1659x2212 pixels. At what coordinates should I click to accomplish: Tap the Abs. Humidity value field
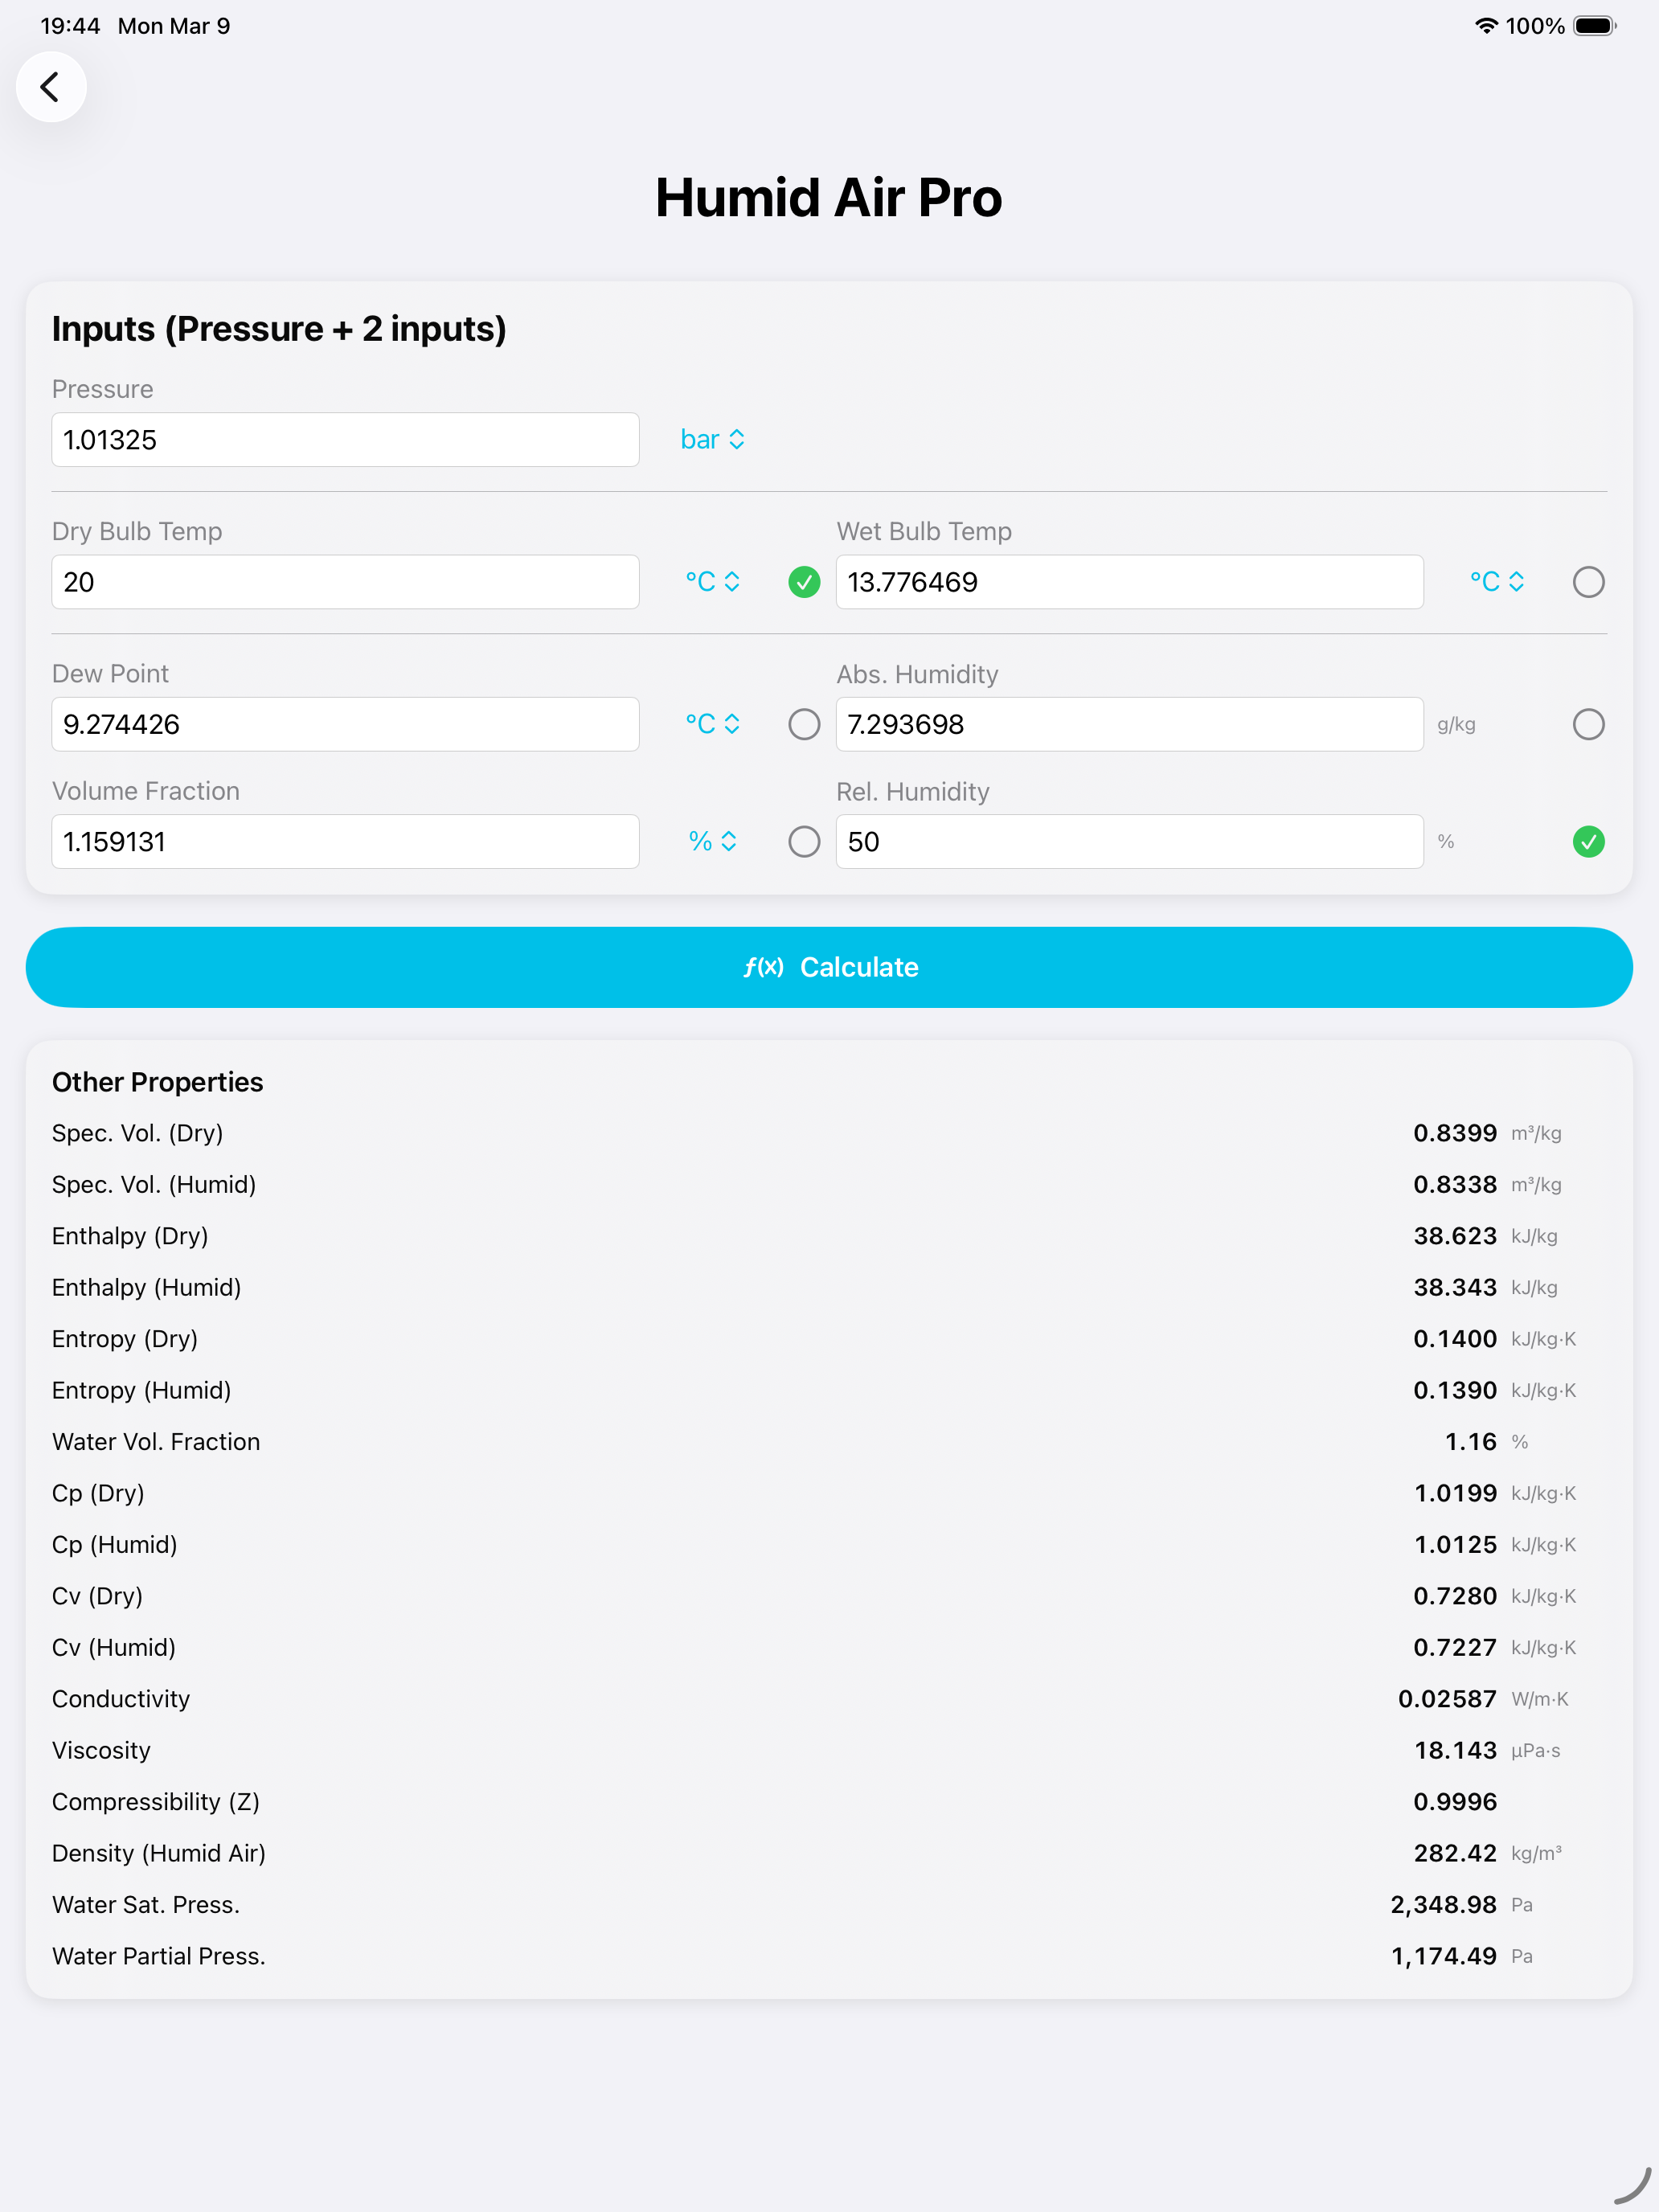(1129, 724)
